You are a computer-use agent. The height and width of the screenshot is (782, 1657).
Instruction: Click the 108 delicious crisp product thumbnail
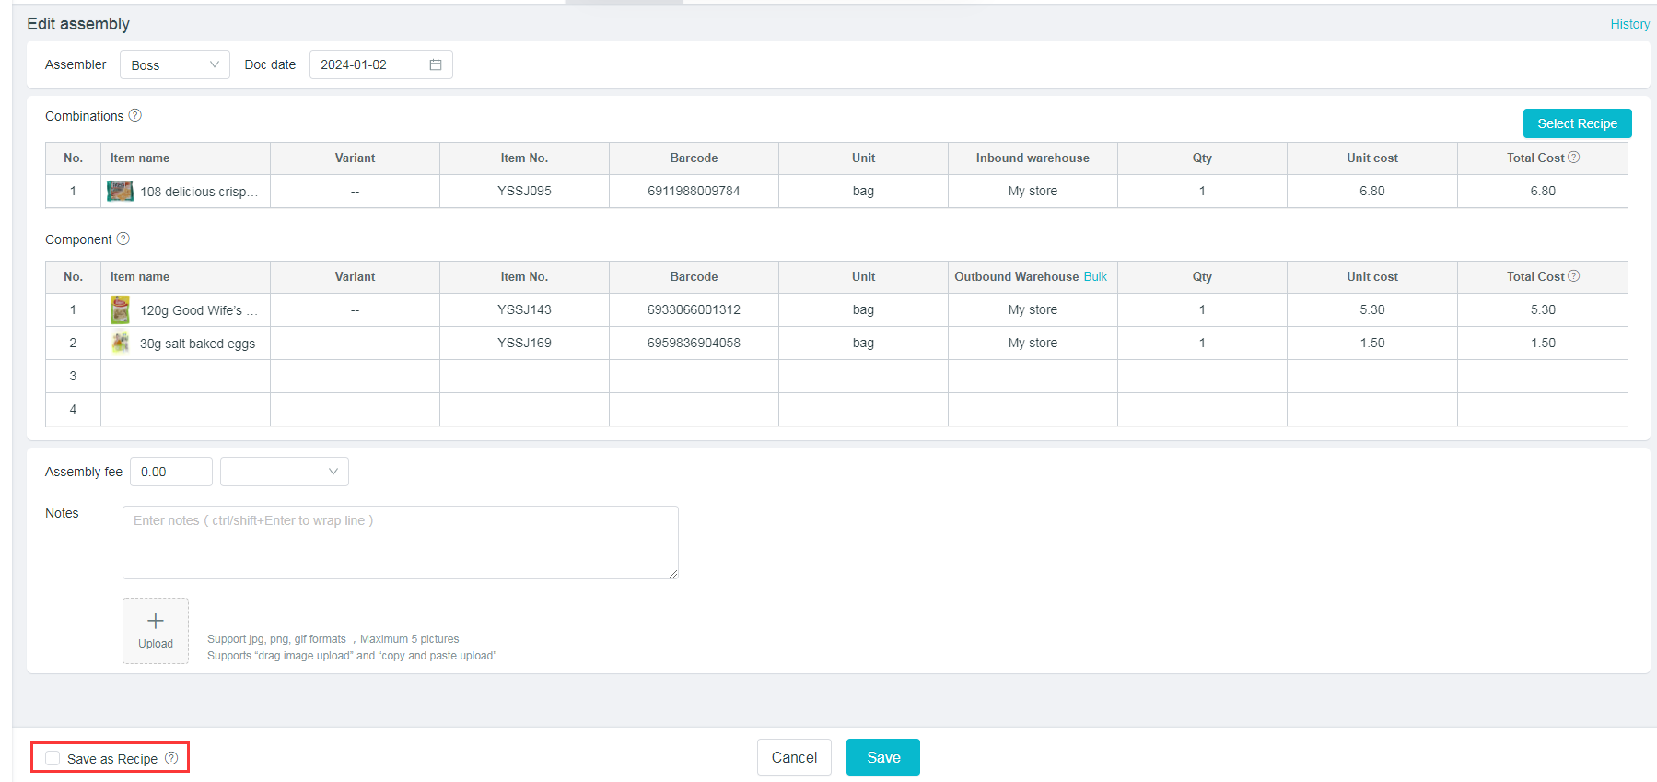[x=120, y=192]
